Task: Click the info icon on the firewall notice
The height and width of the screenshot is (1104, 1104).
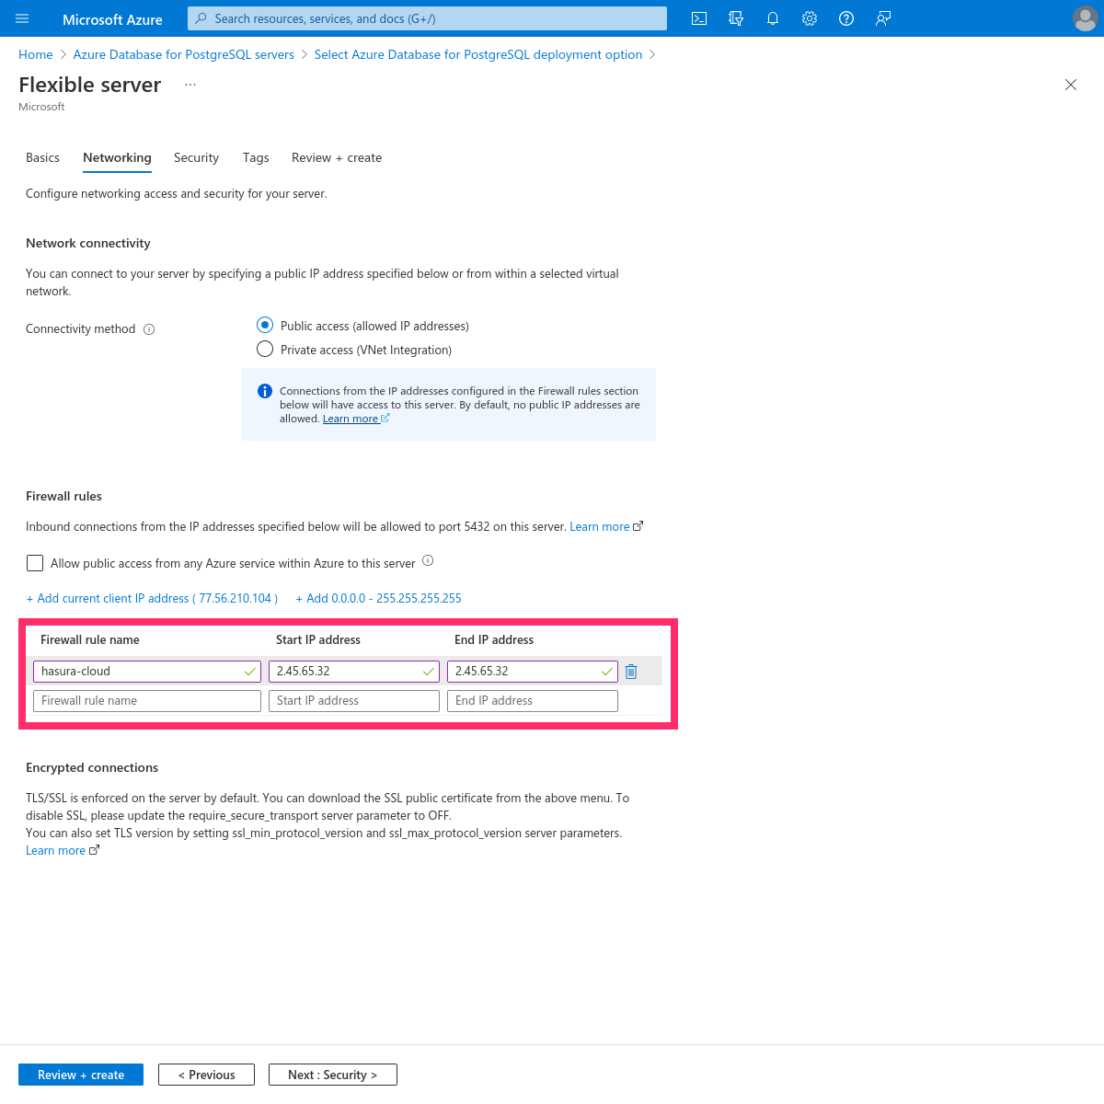Action: pyautogui.click(x=264, y=391)
